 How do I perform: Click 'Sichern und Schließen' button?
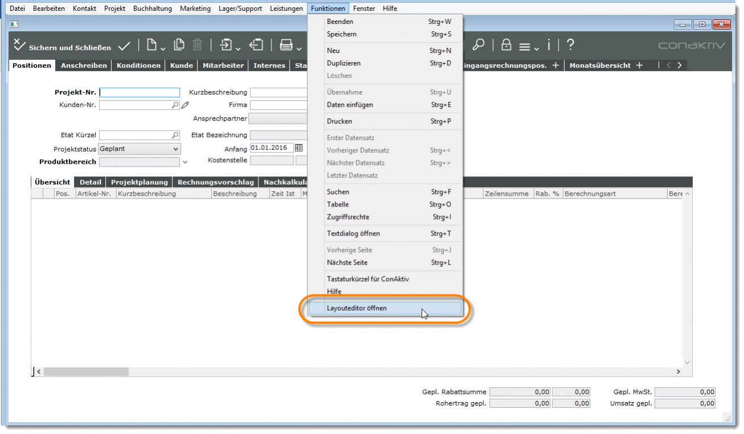click(x=63, y=47)
